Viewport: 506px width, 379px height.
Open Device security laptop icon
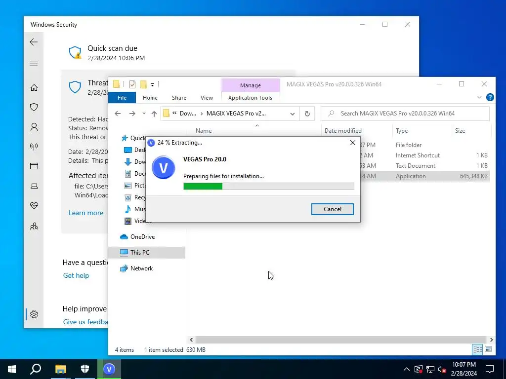pos(34,186)
